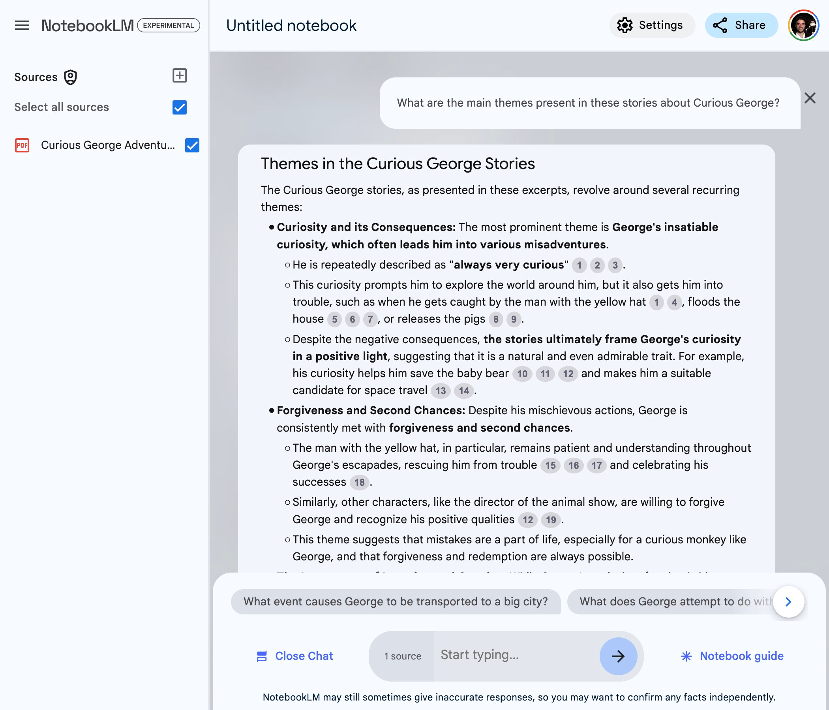829x710 pixels.
Task: Open the hamburger navigation menu
Action: 22,26
